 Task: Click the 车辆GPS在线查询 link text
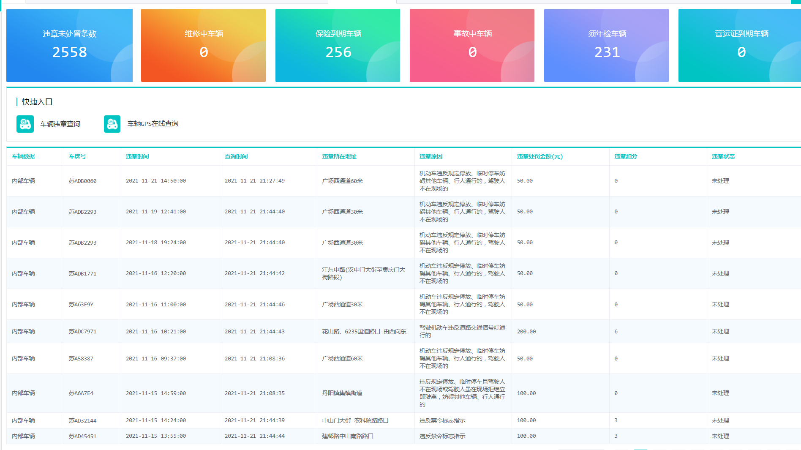[153, 124]
